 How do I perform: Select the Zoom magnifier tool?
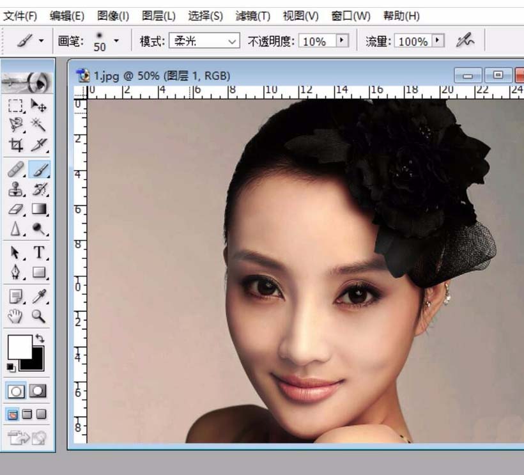point(39,315)
